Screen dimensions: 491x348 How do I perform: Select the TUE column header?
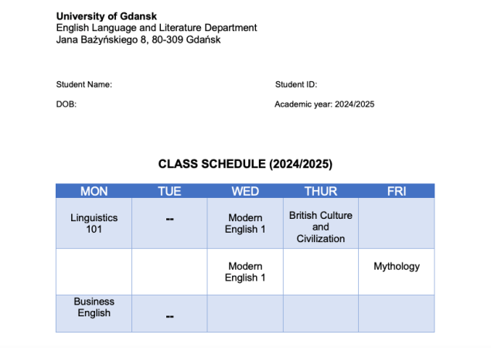coord(169,191)
